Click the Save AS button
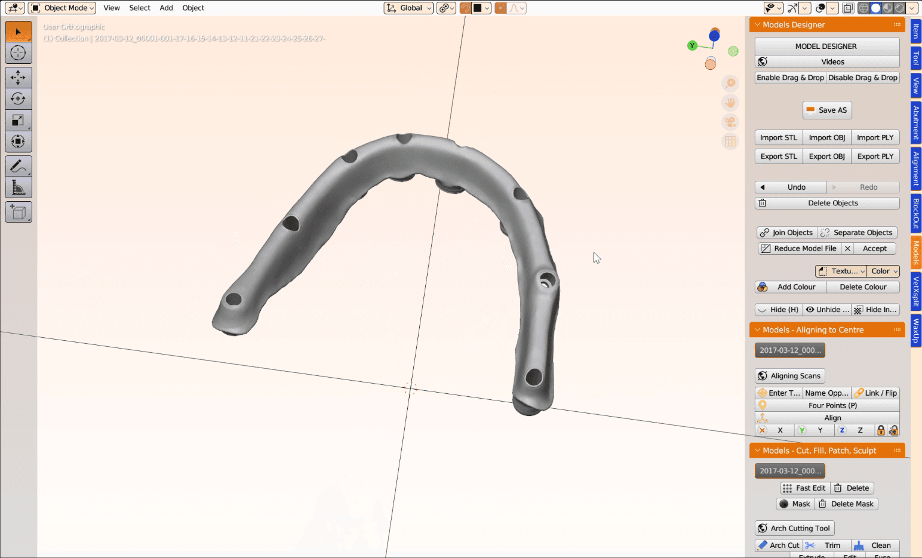Image resolution: width=922 pixels, height=558 pixels. pos(827,110)
